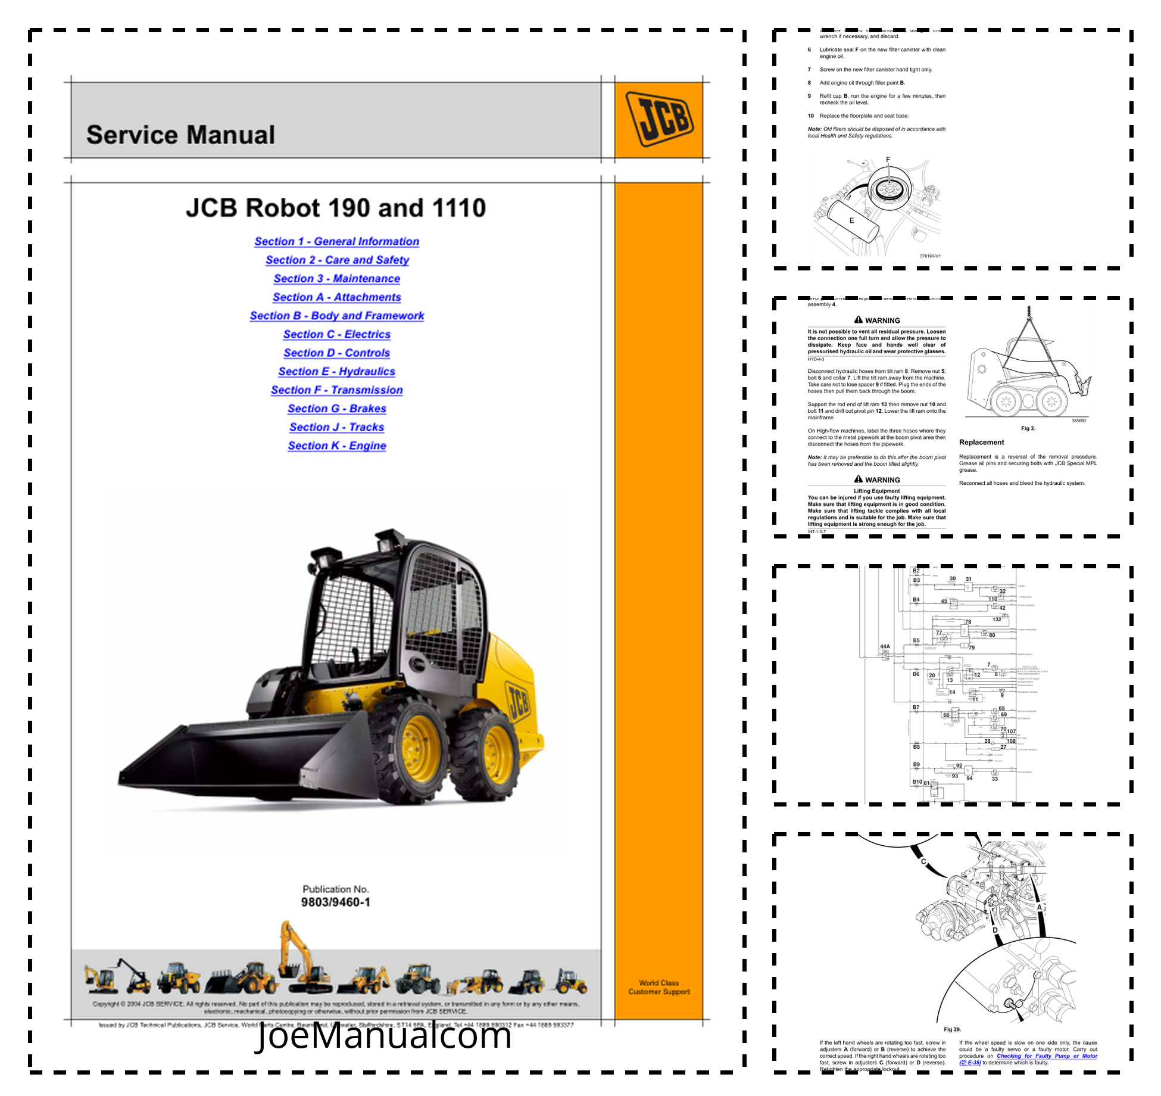This screenshot has height=1096, width=1161.
Task: Click the JCB logo in orange header
Action: pos(659,119)
